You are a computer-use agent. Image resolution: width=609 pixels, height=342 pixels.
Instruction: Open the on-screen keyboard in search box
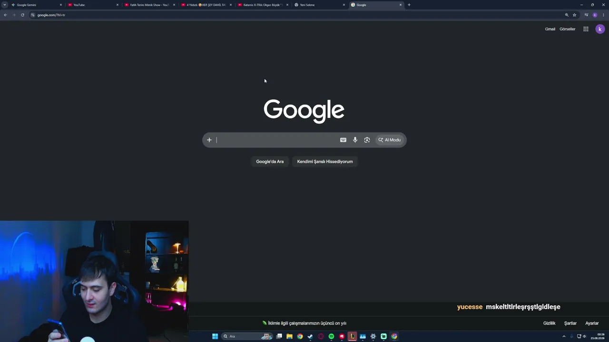[x=343, y=140]
